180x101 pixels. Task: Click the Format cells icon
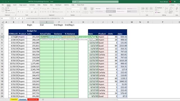151,9
